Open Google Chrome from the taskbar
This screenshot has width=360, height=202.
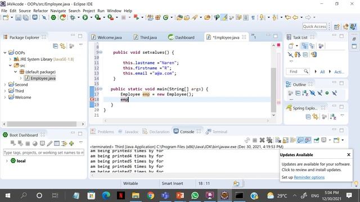151,195
